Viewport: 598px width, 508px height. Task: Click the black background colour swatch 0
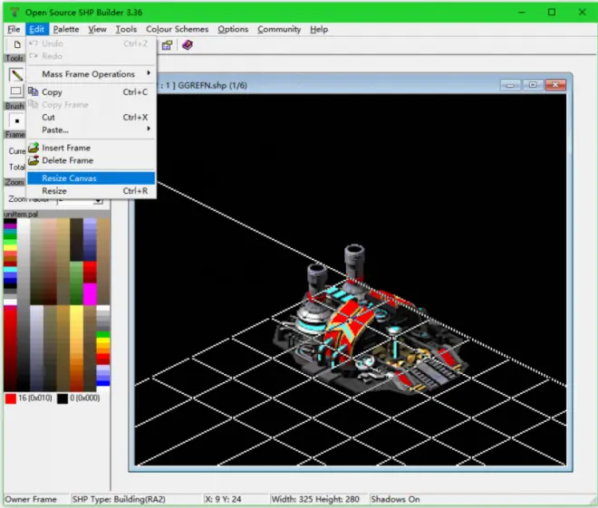point(63,398)
